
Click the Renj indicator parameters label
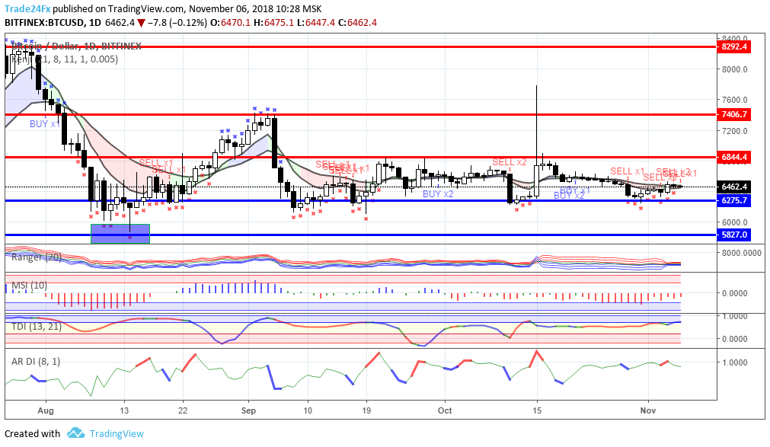(x=64, y=59)
